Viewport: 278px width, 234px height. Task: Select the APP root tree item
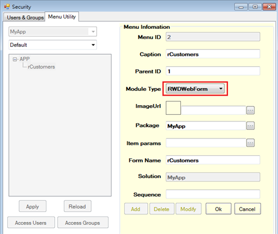click(x=25, y=59)
